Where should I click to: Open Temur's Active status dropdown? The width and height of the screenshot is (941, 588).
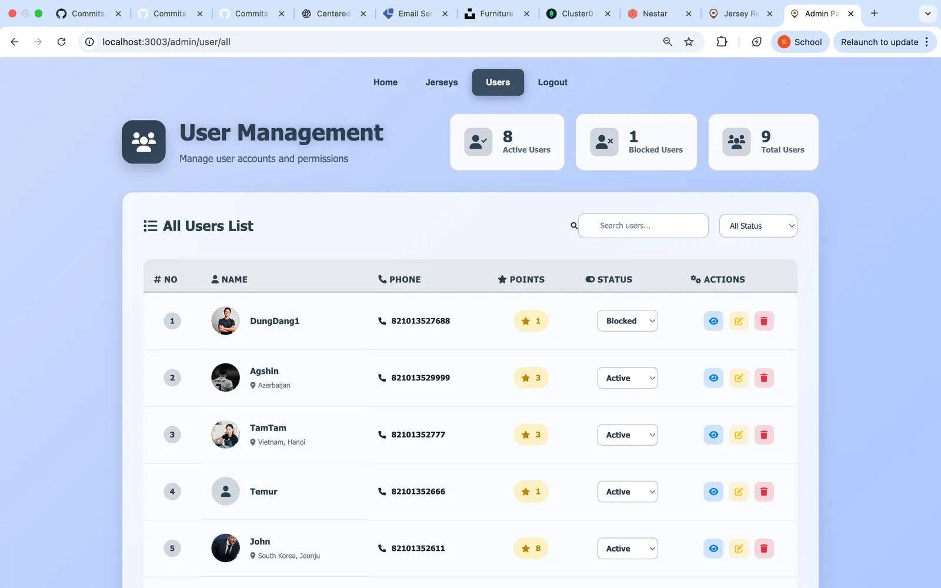tap(628, 492)
